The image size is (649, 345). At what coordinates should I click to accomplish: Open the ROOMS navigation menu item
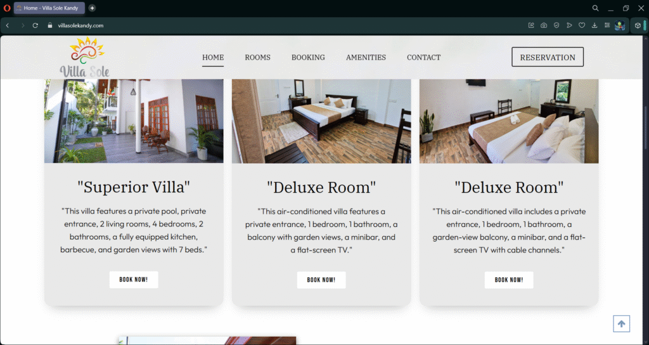[257, 58]
